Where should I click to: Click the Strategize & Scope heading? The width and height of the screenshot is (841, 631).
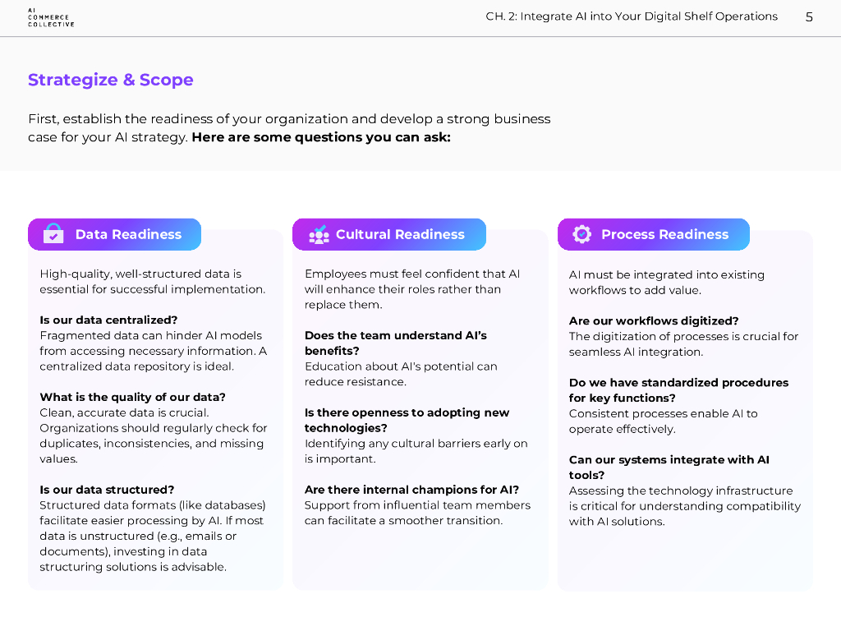click(x=111, y=80)
